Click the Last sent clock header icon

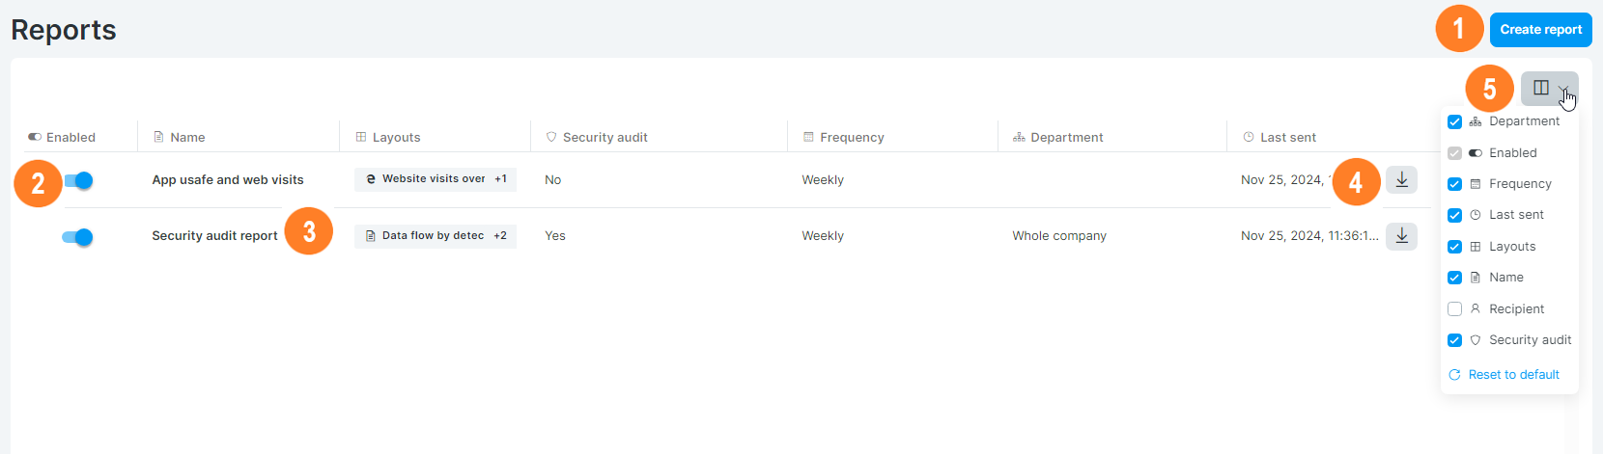click(x=1249, y=137)
